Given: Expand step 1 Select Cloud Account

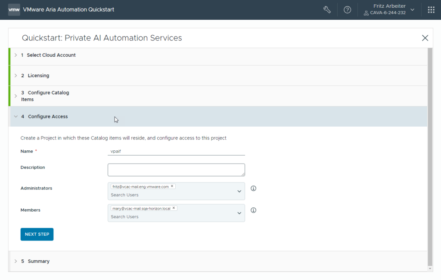Looking at the screenshot, I should tap(51, 55).
